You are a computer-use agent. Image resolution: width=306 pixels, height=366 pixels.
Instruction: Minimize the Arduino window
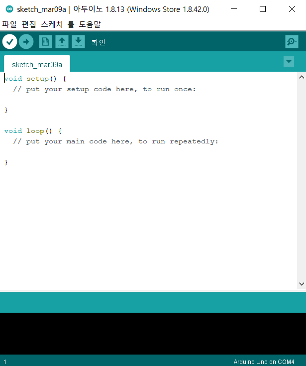234,9
